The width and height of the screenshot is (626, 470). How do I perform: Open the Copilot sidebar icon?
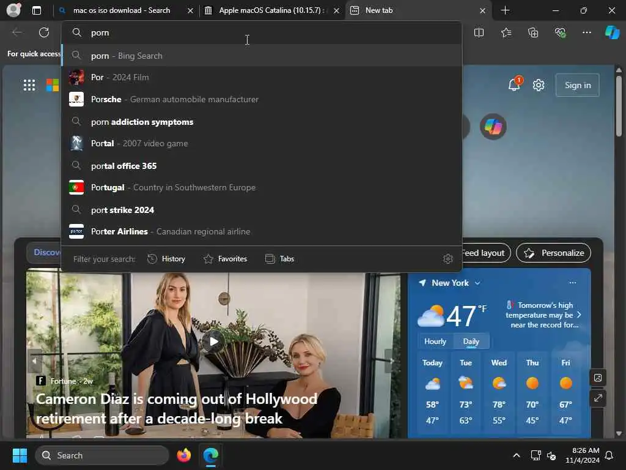click(612, 32)
